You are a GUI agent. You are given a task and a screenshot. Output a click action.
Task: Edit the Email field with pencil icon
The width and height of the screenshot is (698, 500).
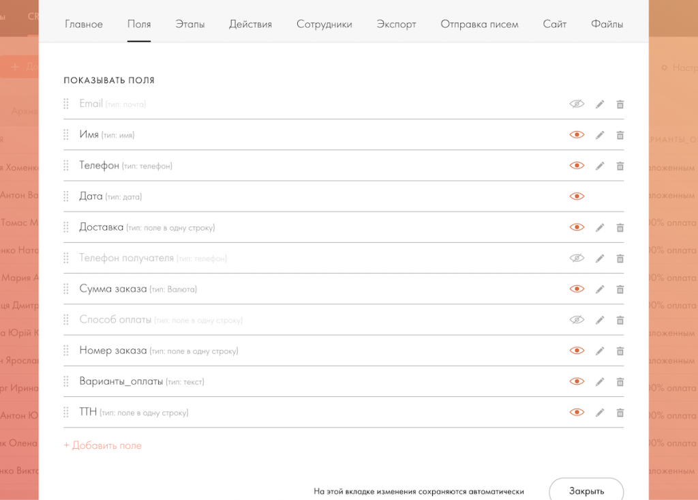(600, 104)
